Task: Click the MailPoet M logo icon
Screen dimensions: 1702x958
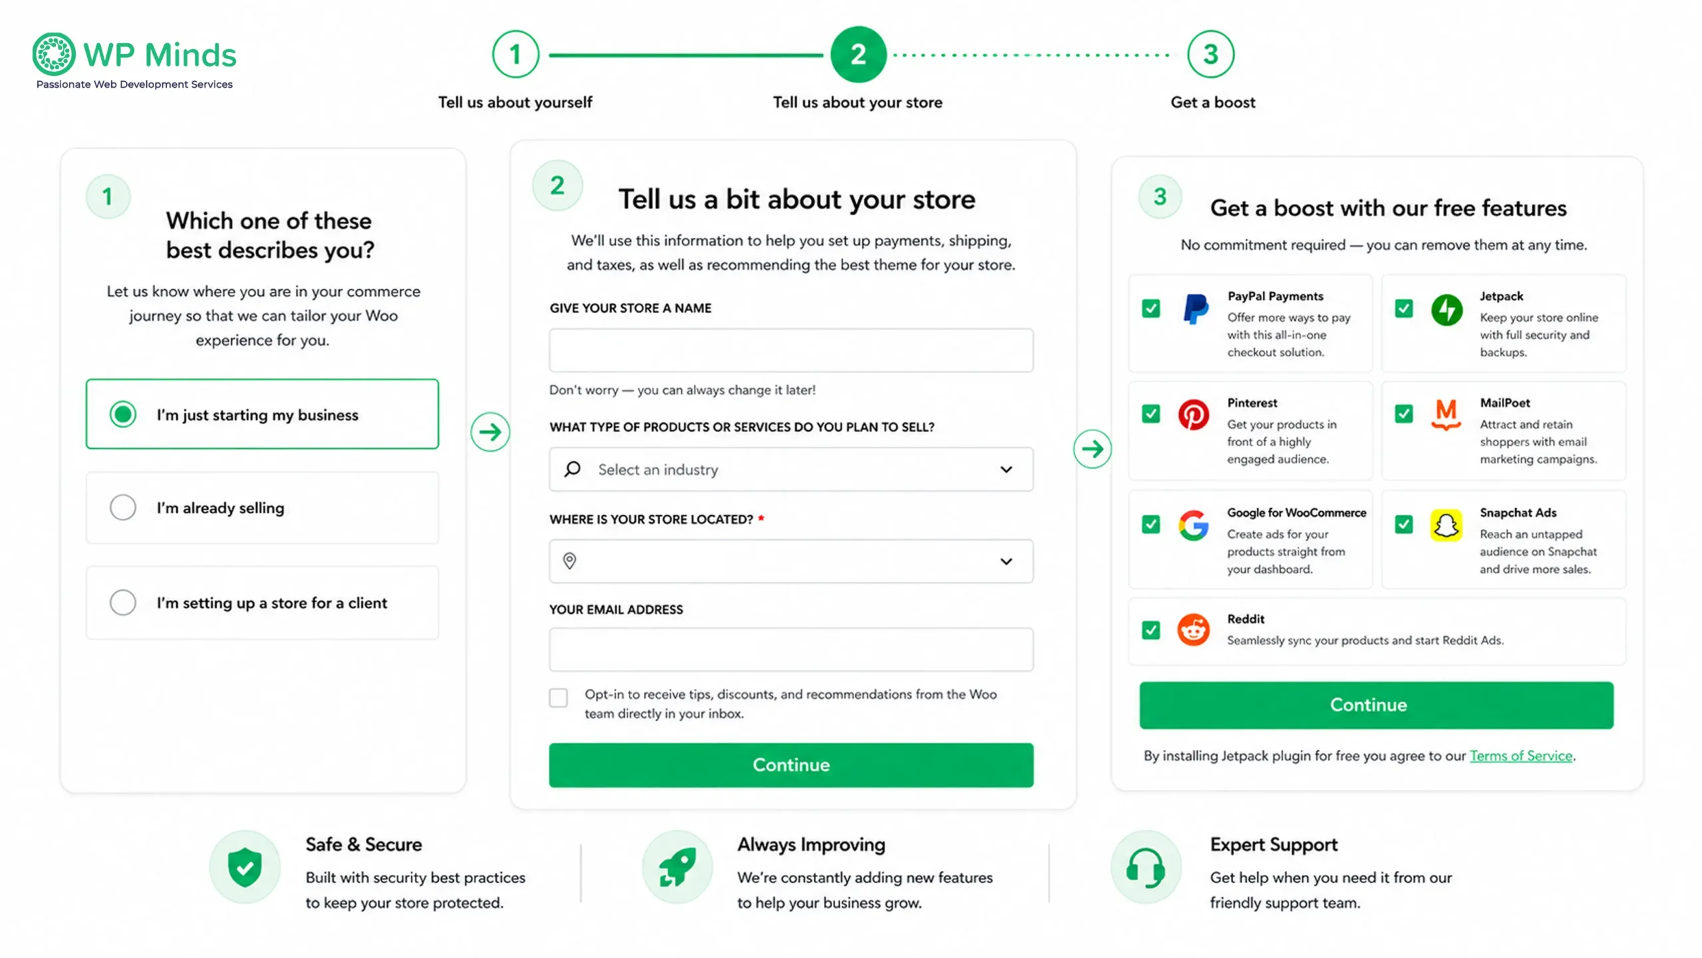Action: (1446, 415)
